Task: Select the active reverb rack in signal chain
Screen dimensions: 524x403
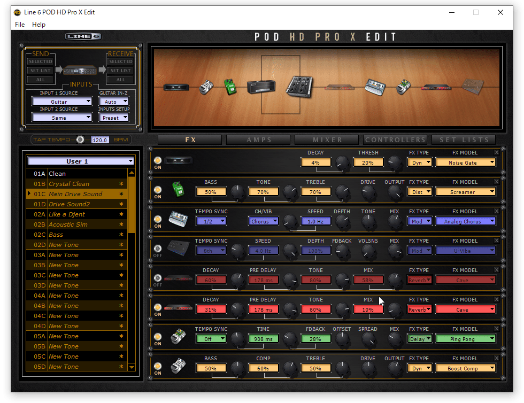Action: (436, 88)
